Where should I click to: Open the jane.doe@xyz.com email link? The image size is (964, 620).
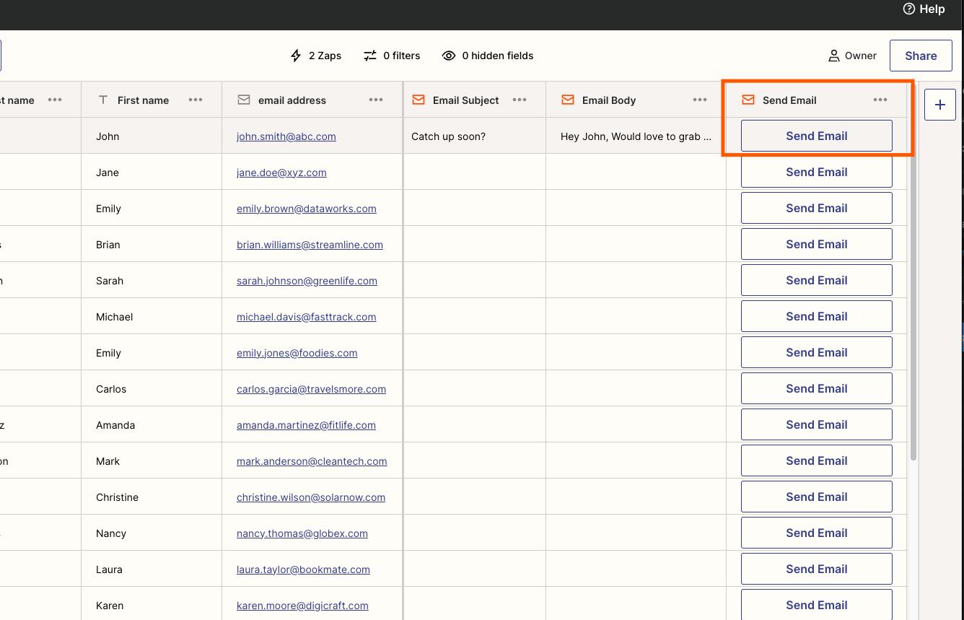click(281, 173)
